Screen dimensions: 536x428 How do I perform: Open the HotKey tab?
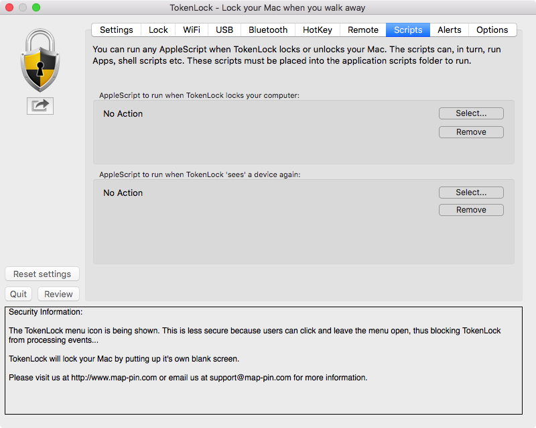pos(317,30)
